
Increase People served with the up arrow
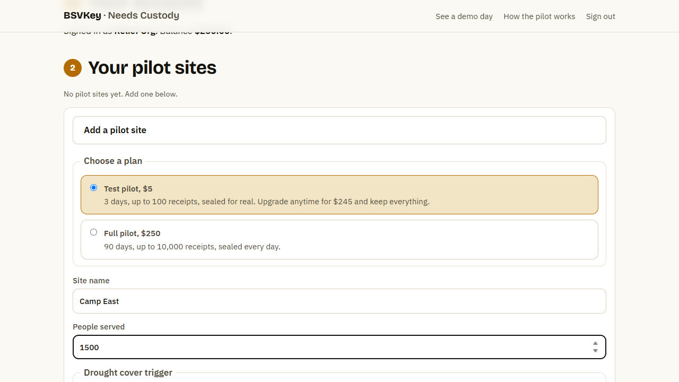tap(595, 343)
